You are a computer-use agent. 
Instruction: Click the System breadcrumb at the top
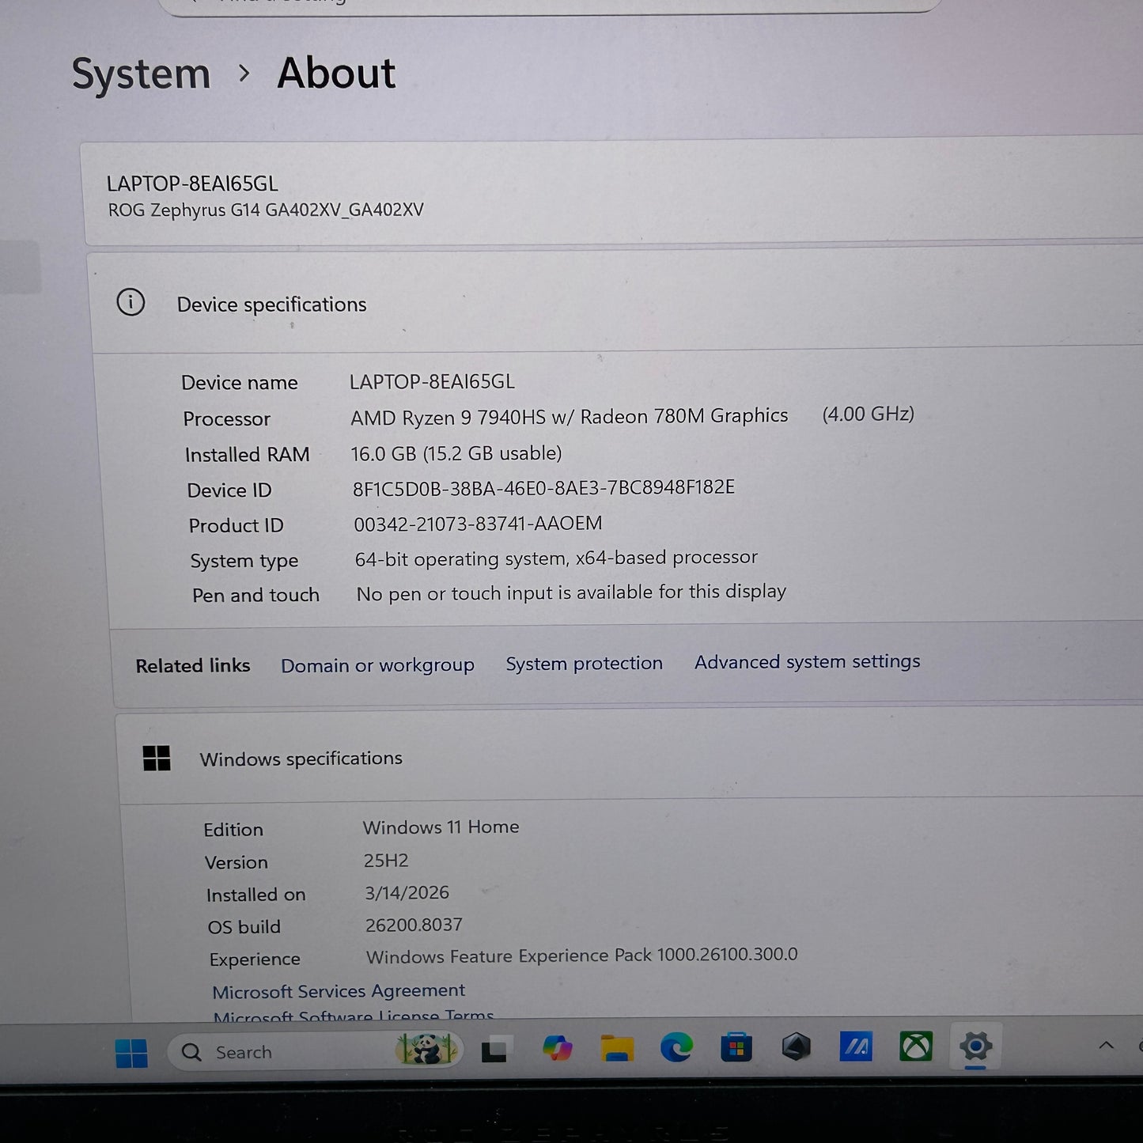point(141,74)
